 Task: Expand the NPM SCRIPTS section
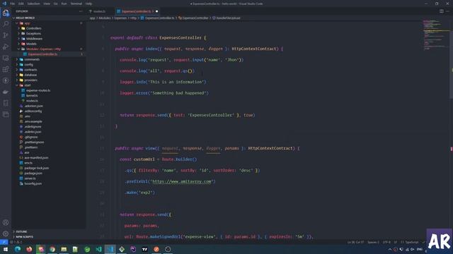[49, 237]
